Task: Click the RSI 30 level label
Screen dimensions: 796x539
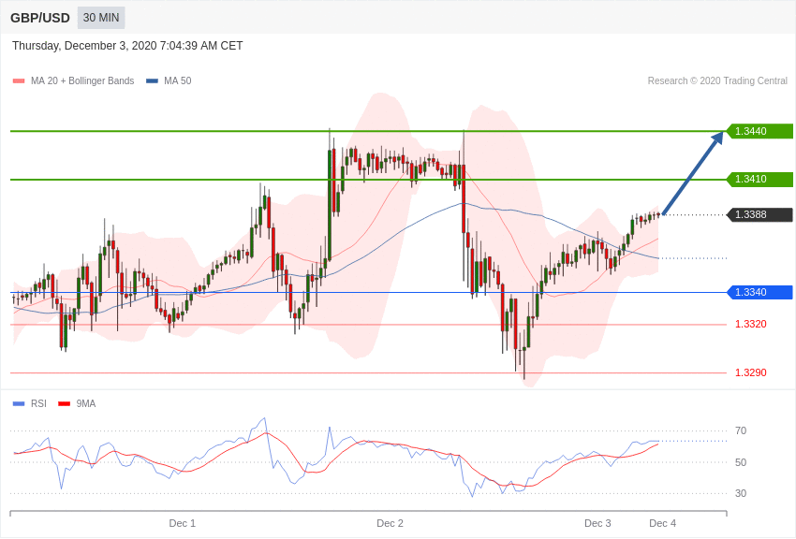Action: click(x=741, y=493)
